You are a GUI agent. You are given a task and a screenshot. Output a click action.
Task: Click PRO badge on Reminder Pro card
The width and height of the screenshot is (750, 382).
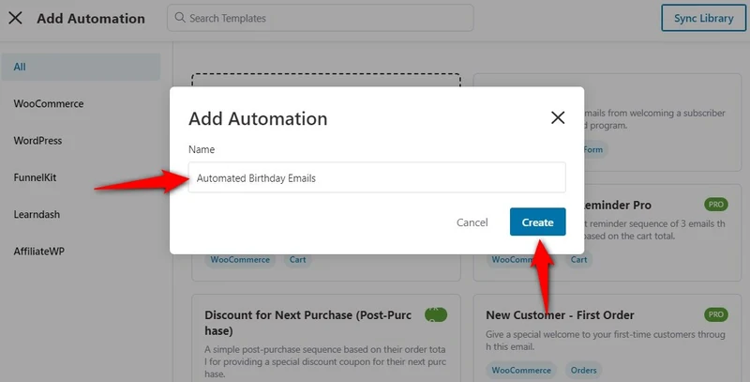click(x=715, y=205)
